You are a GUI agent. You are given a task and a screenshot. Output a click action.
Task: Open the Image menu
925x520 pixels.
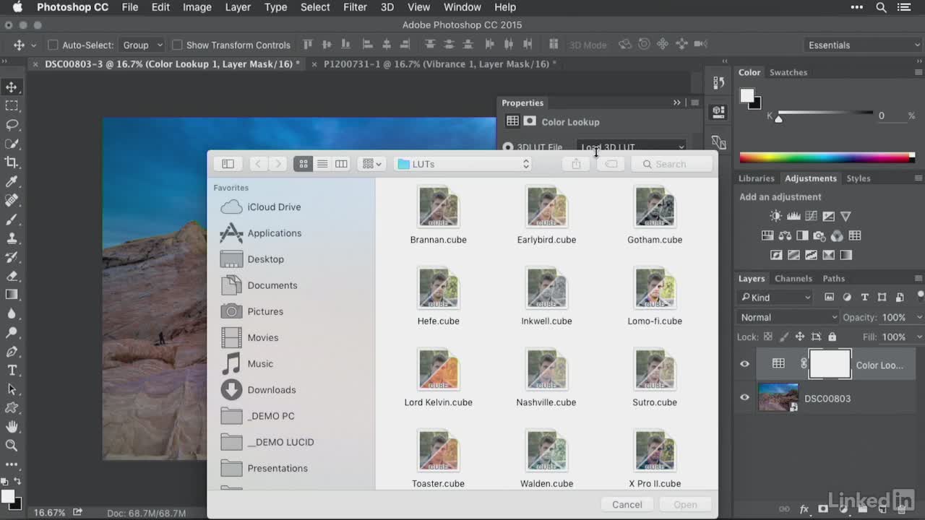197,7
